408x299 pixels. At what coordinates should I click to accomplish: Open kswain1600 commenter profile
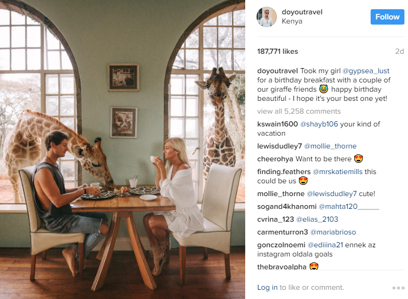tap(277, 124)
